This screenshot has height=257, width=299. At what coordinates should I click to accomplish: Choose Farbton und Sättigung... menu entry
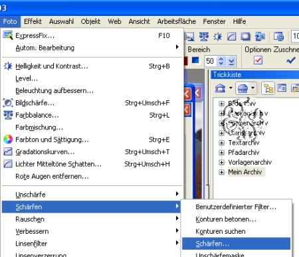point(92,139)
